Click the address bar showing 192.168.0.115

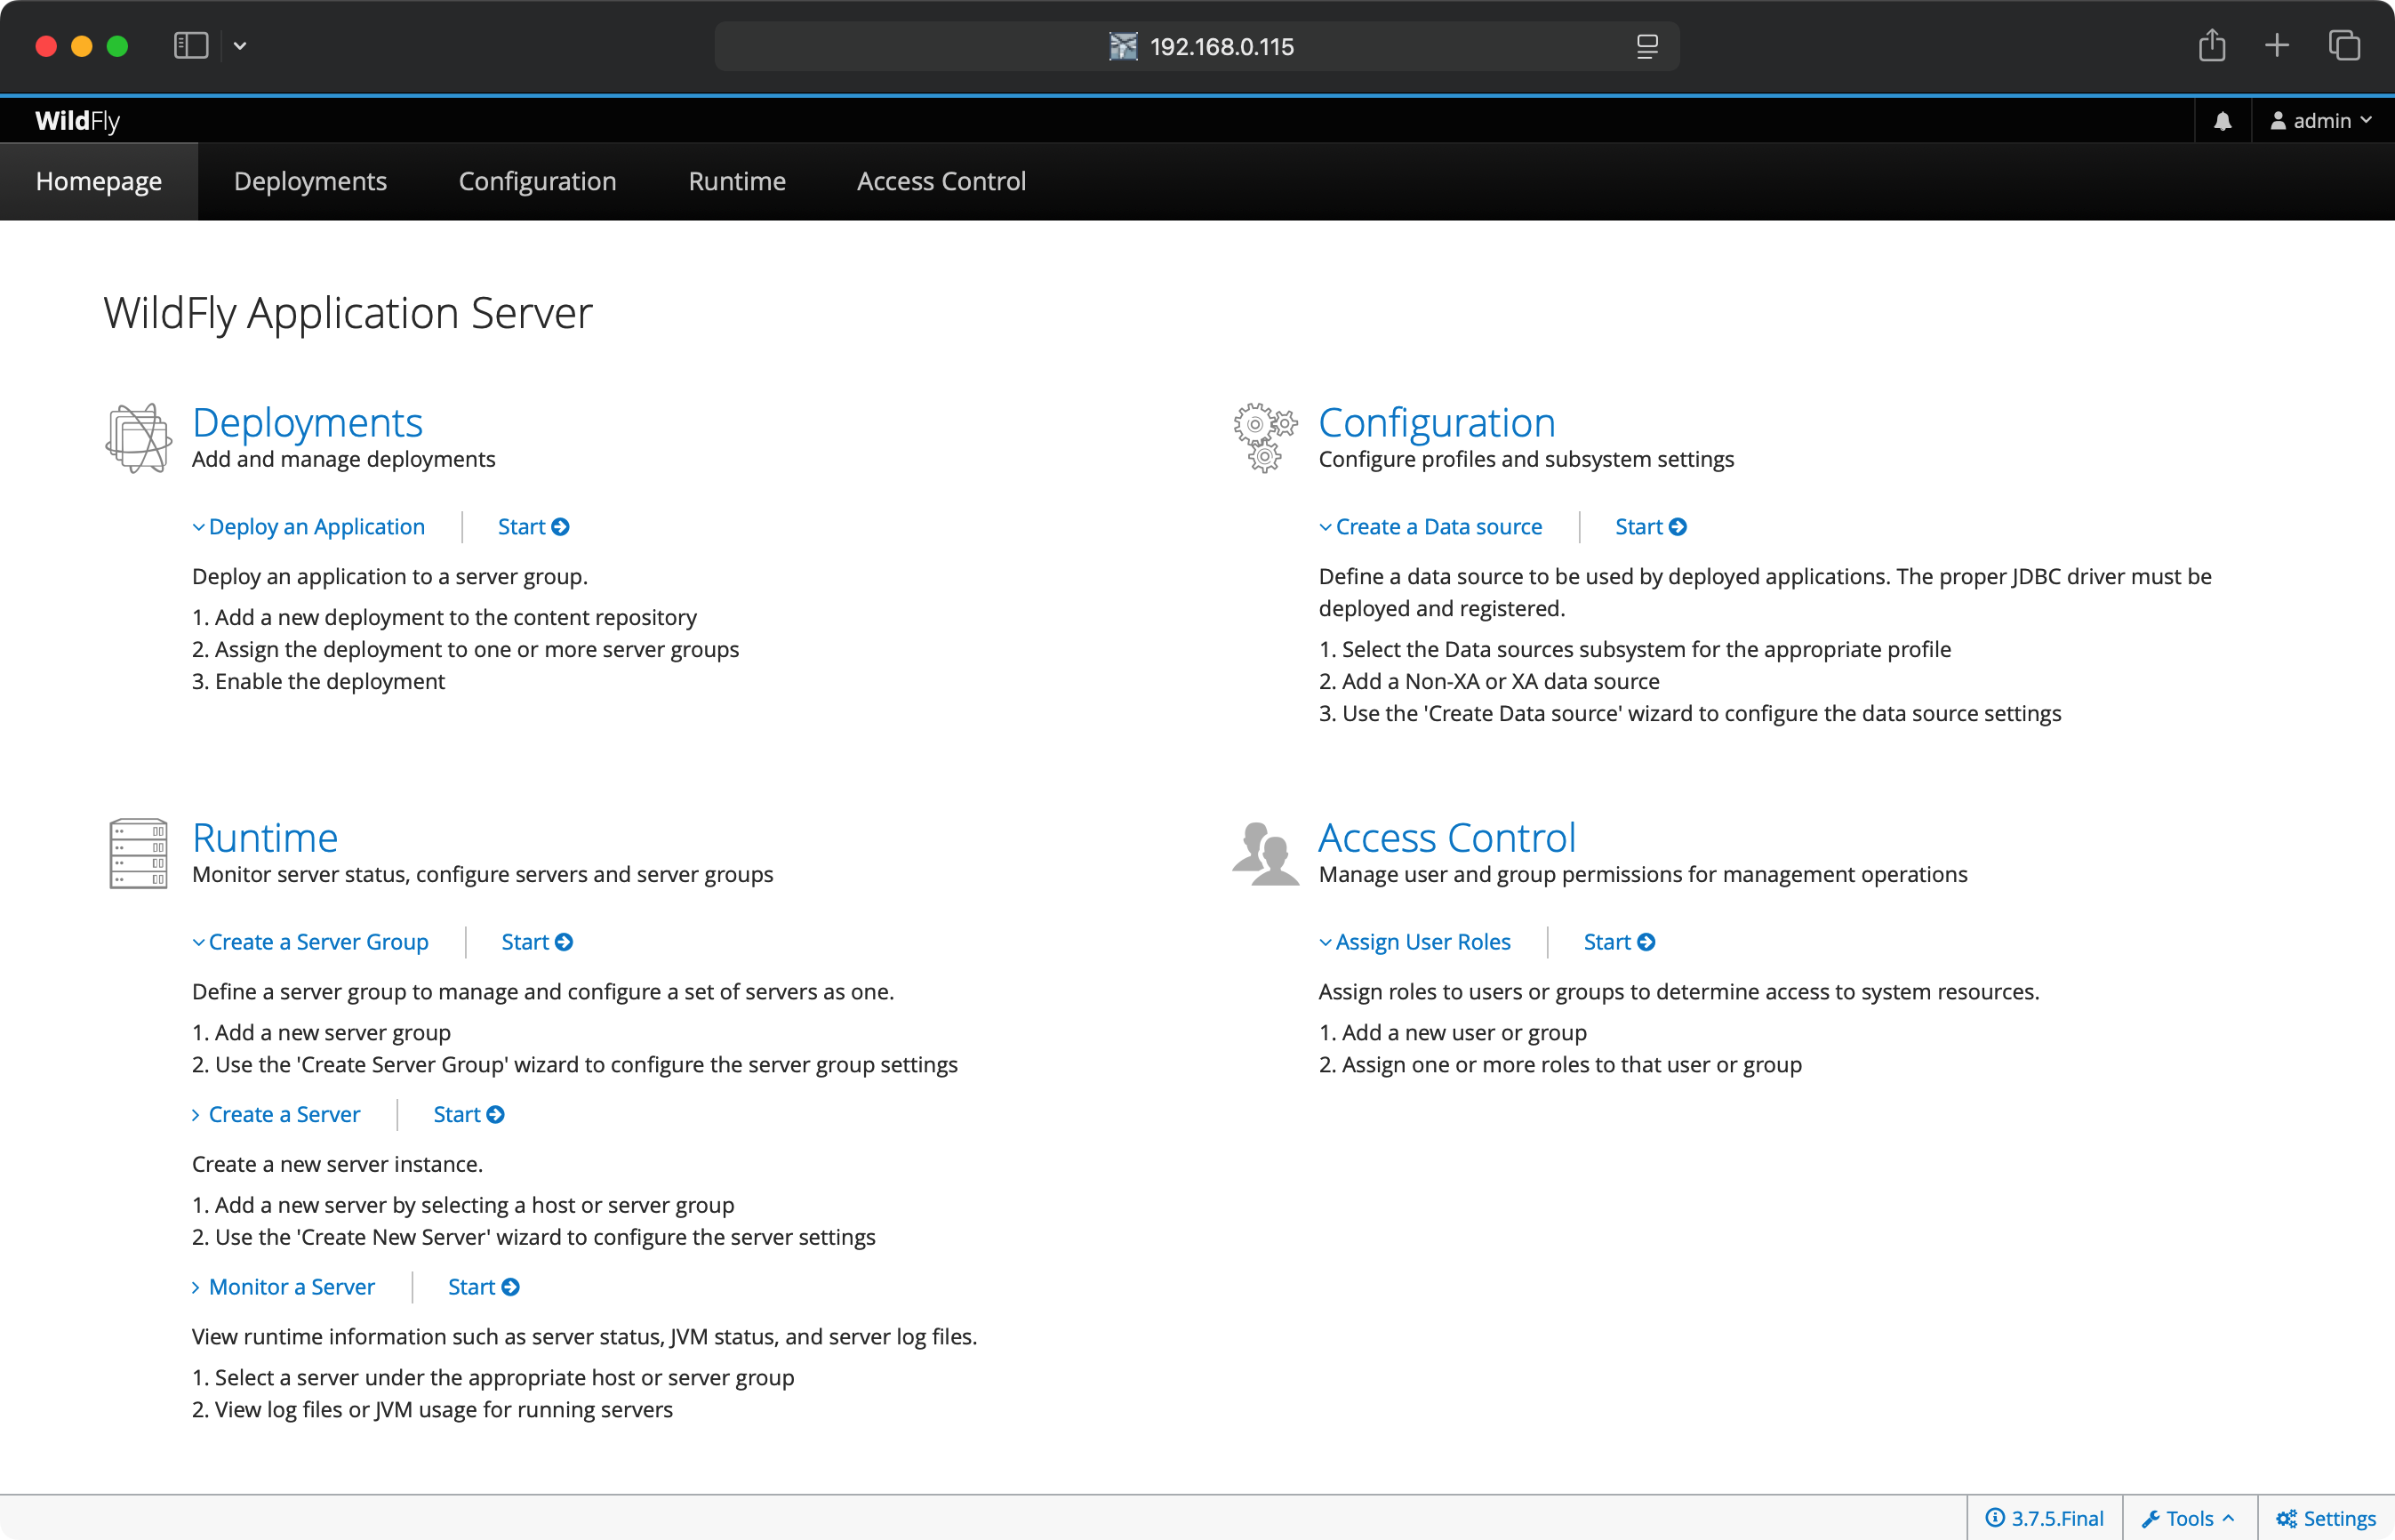tap(1197, 46)
